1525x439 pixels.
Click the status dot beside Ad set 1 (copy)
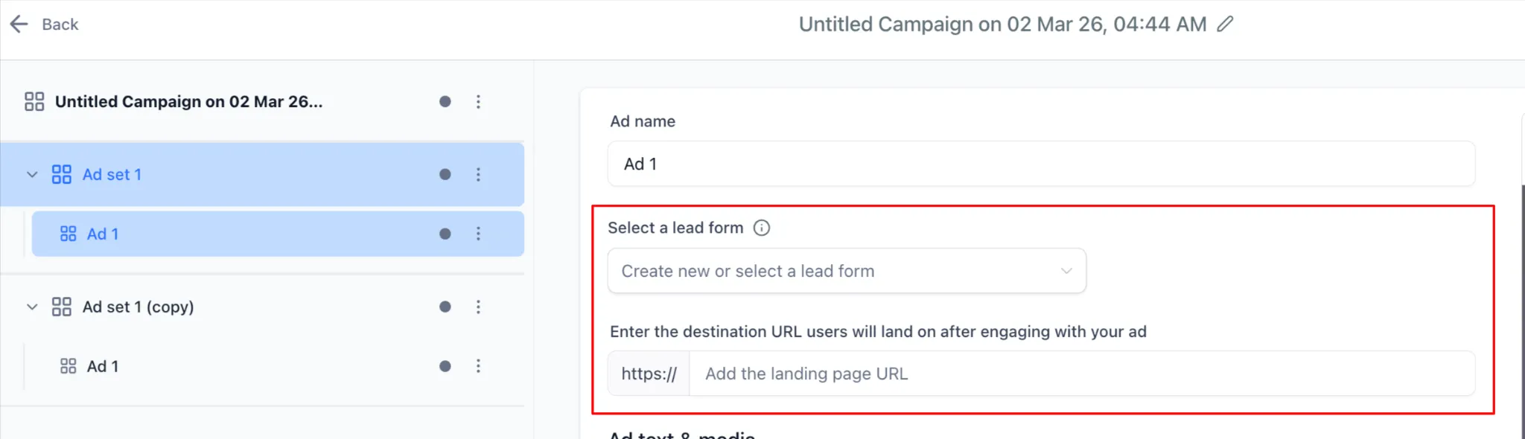pyautogui.click(x=445, y=306)
